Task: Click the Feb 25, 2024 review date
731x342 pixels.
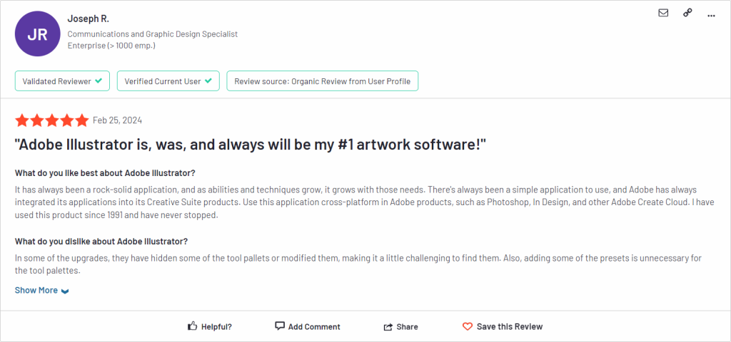Action: (118, 120)
